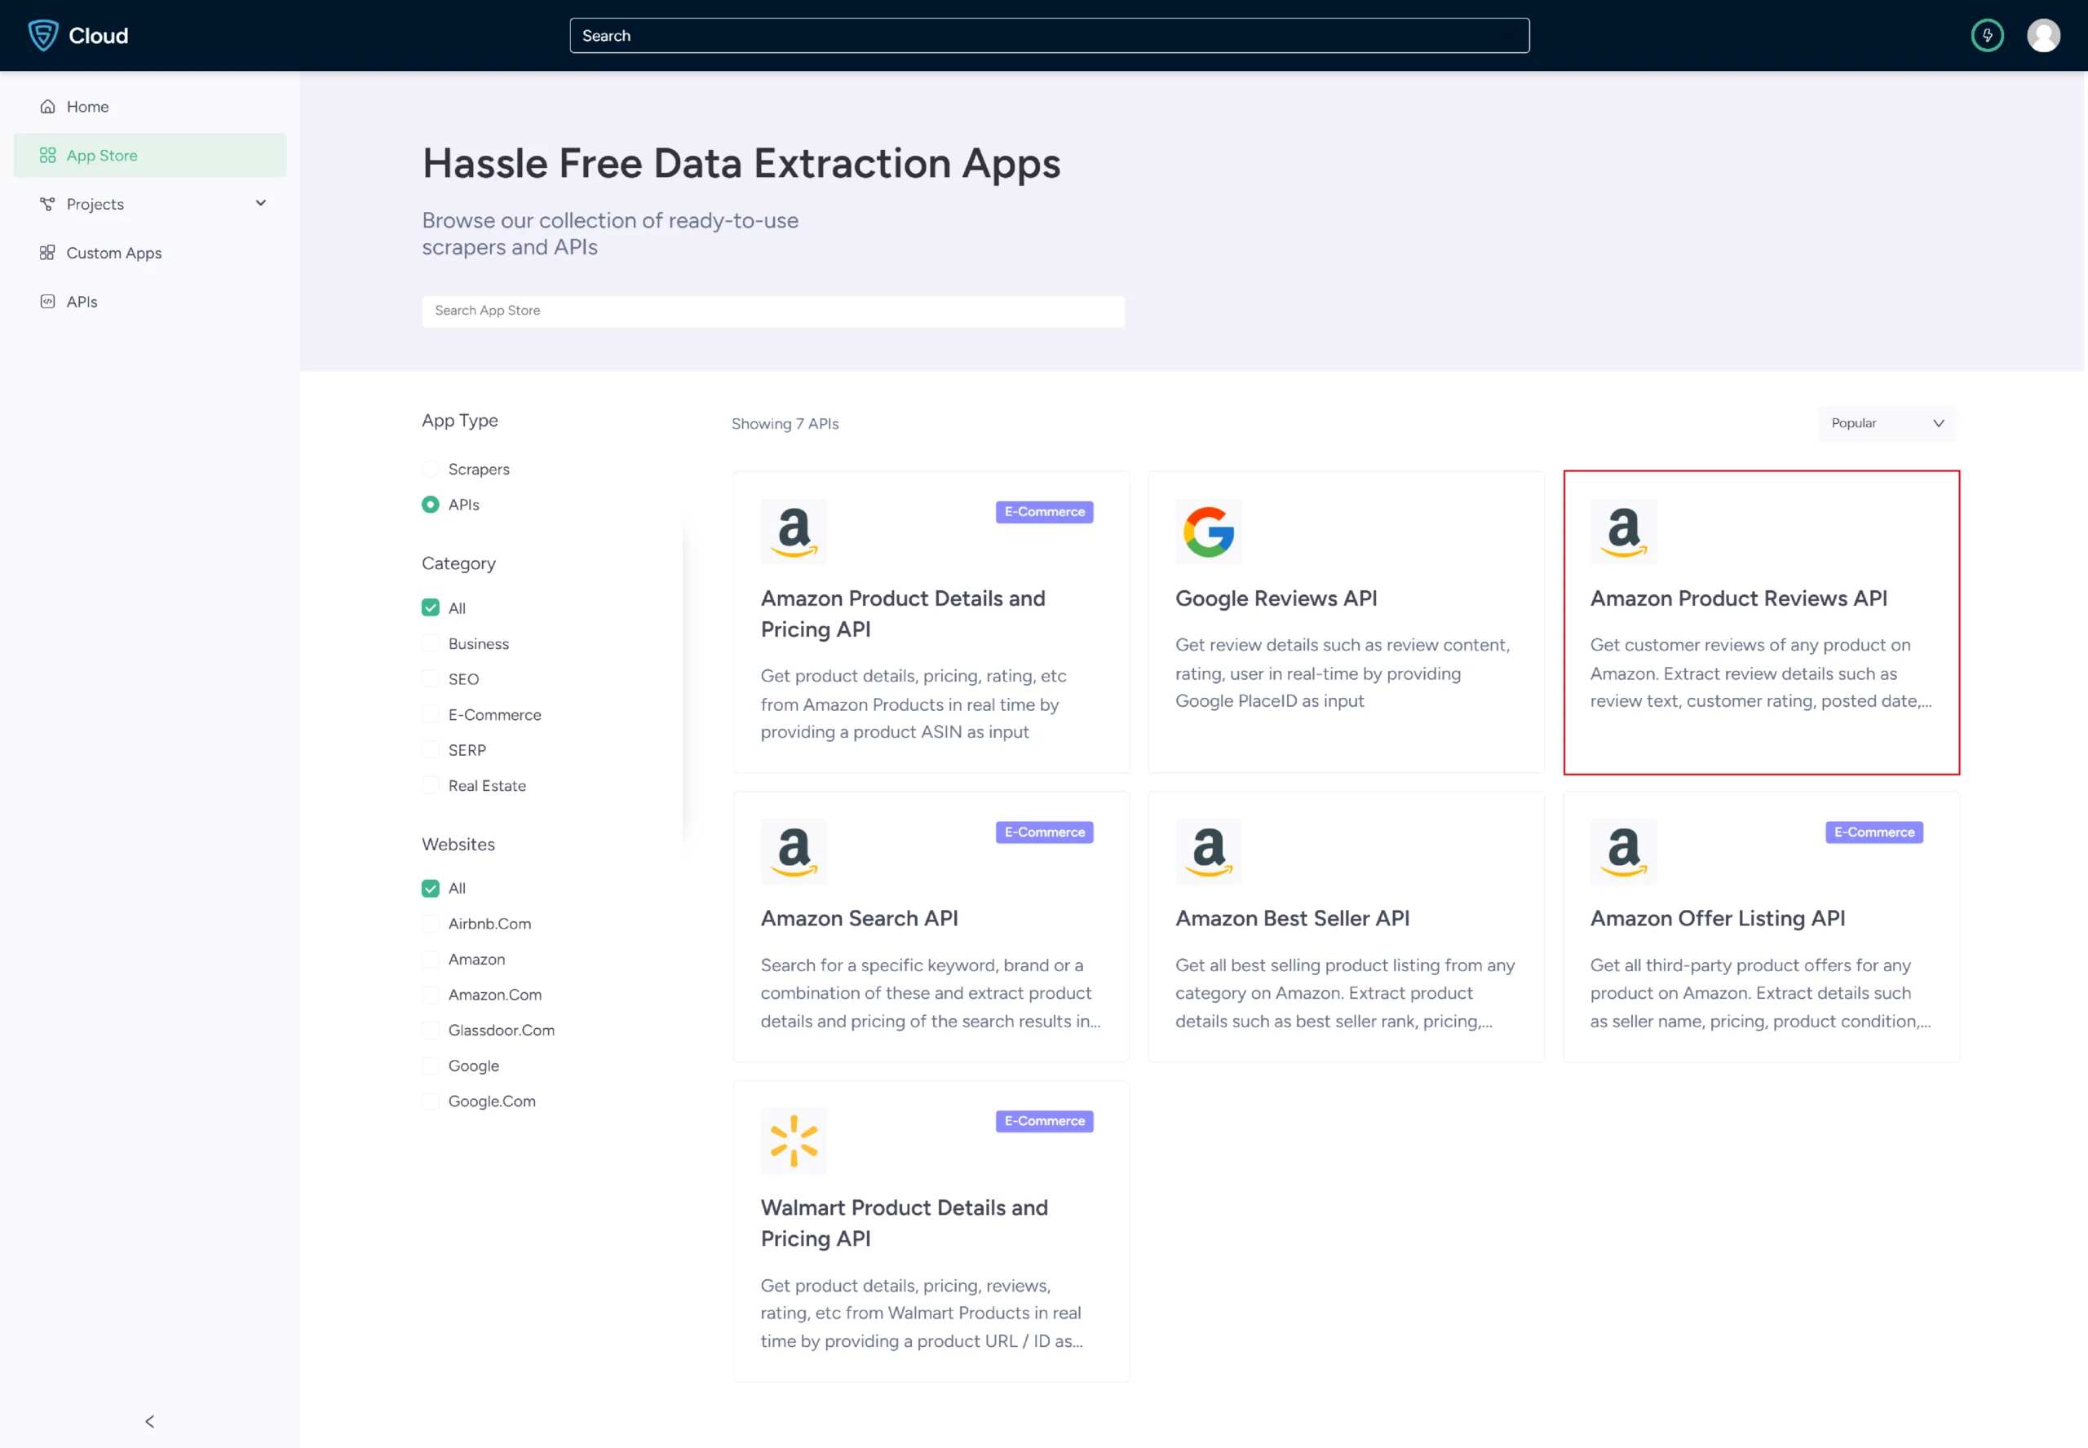
Task: Click the Google logo on Reviews API card
Action: [1209, 532]
